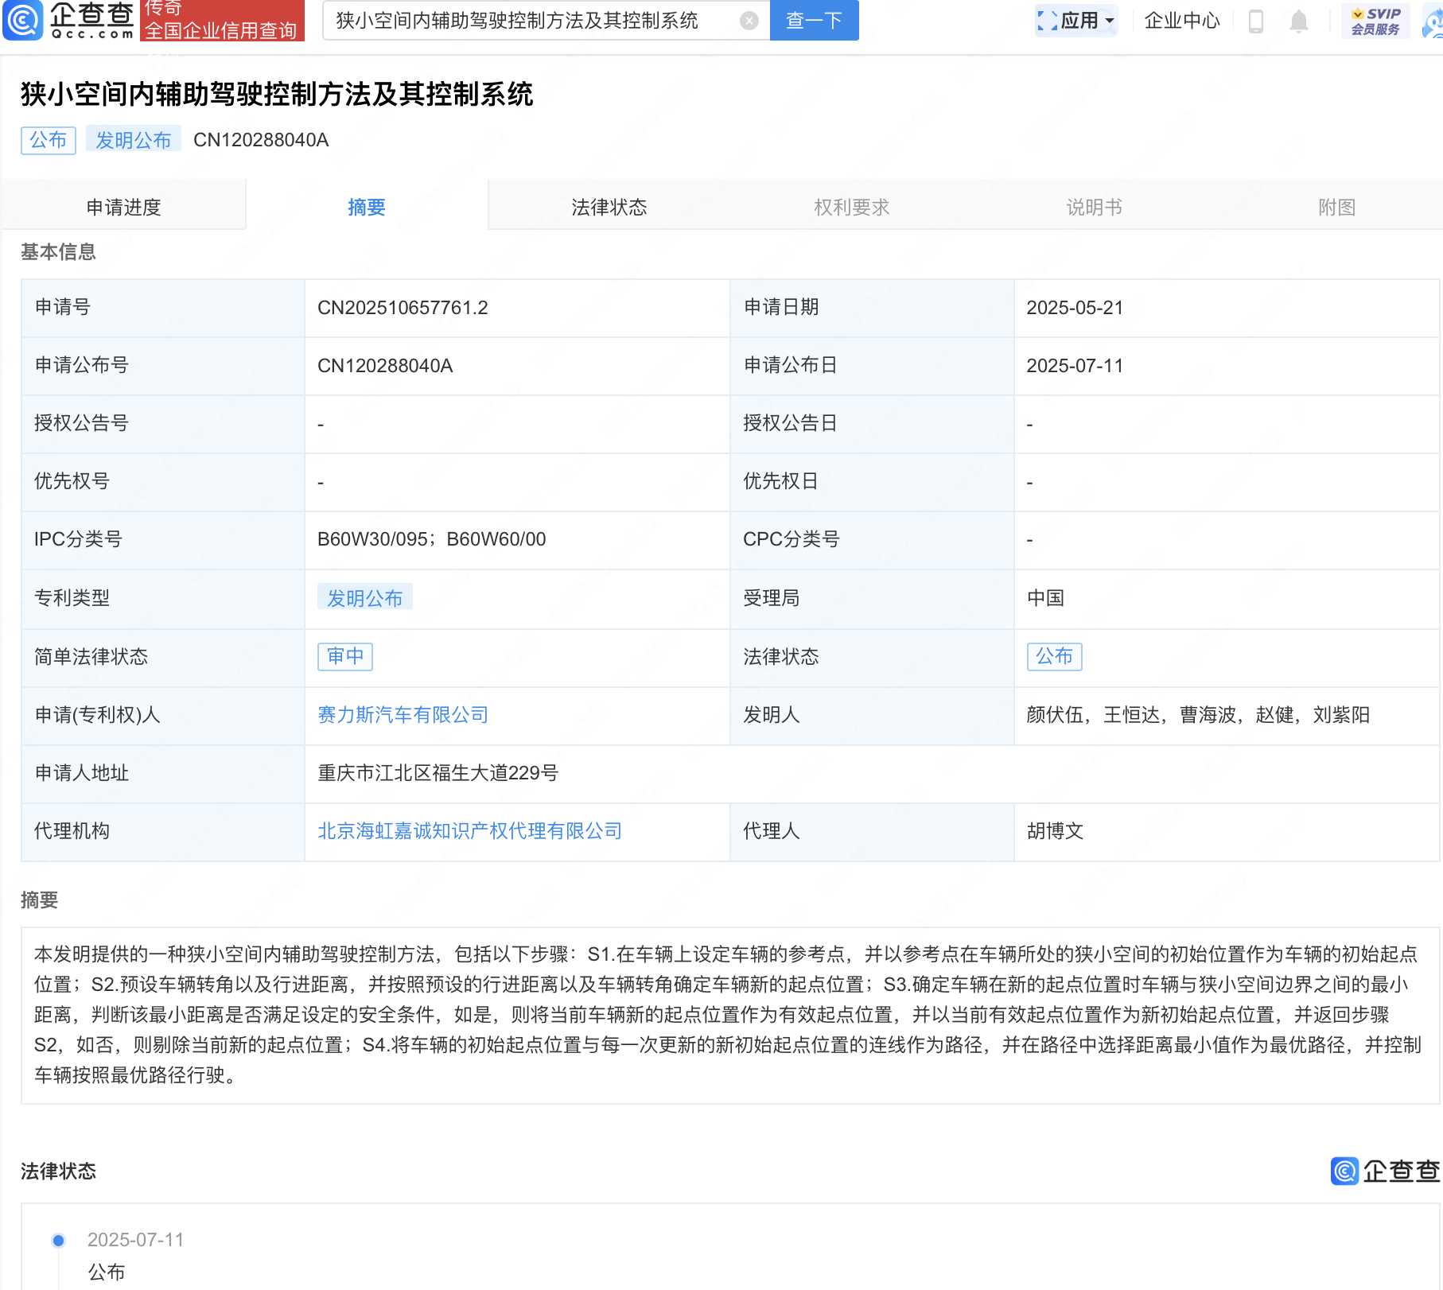Expand the 应用 dropdown menu
Image resolution: width=1443 pixels, height=1290 pixels.
pyautogui.click(x=1076, y=21)
